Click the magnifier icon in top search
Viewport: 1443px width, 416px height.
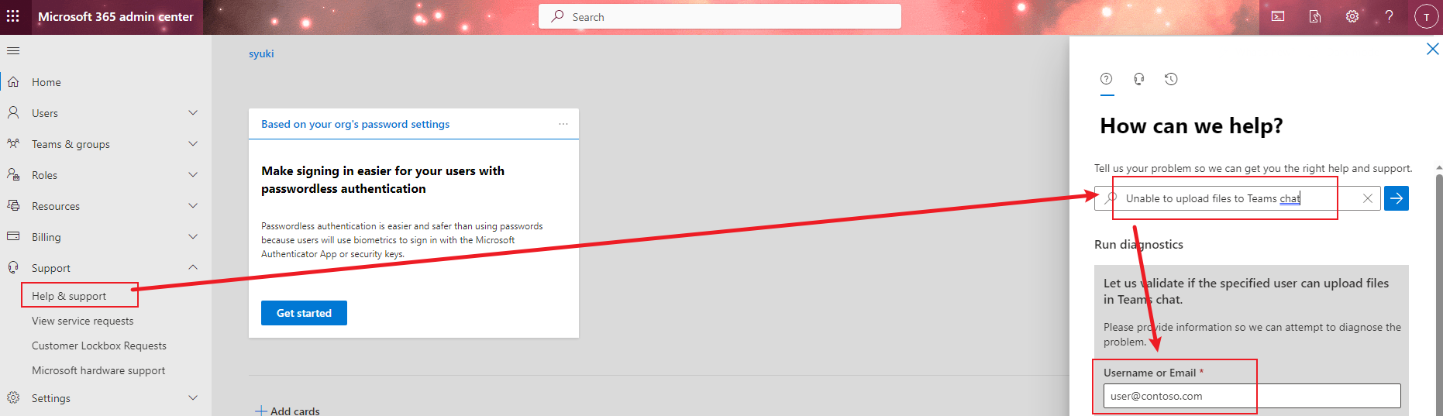[557, 16]
